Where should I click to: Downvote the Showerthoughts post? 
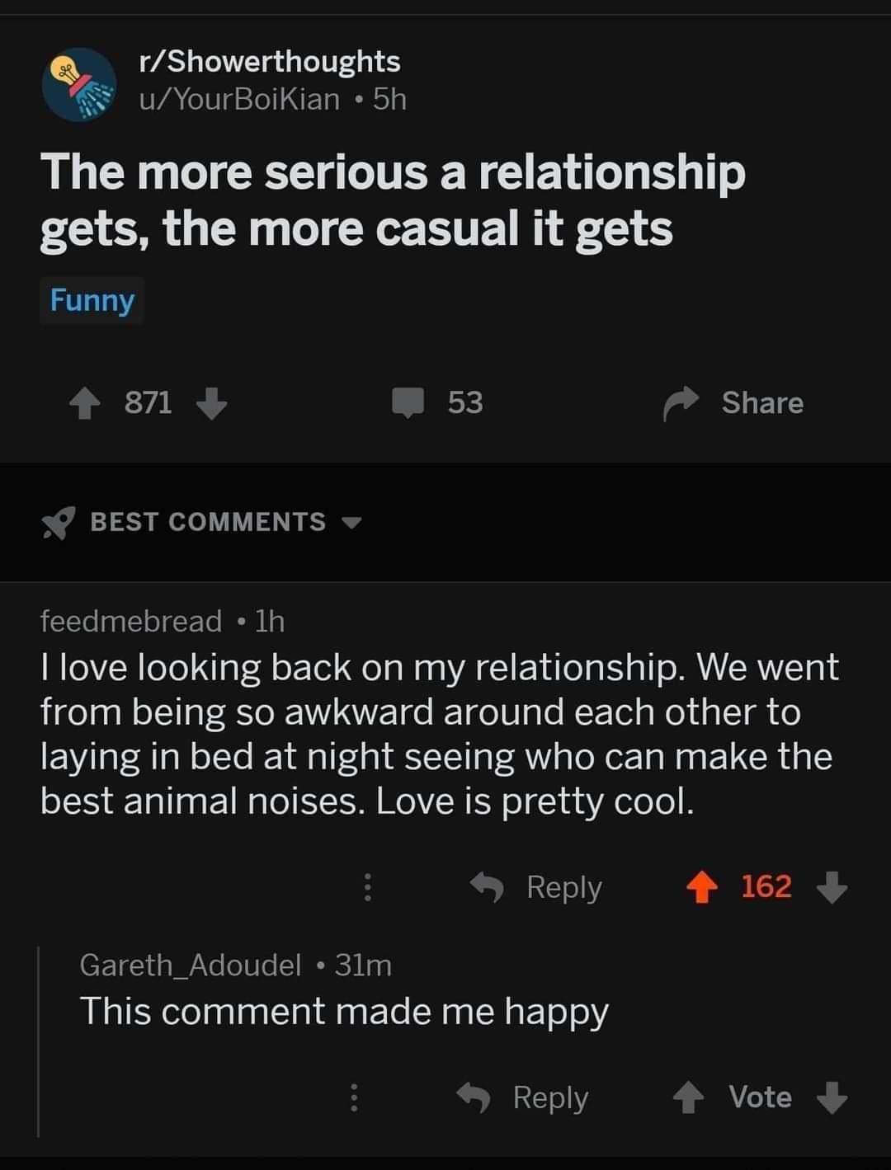tap(212, 404)
